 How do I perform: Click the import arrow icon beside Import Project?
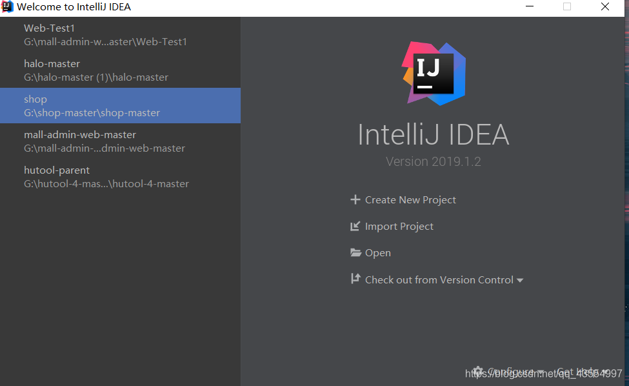tap(355, 227)
